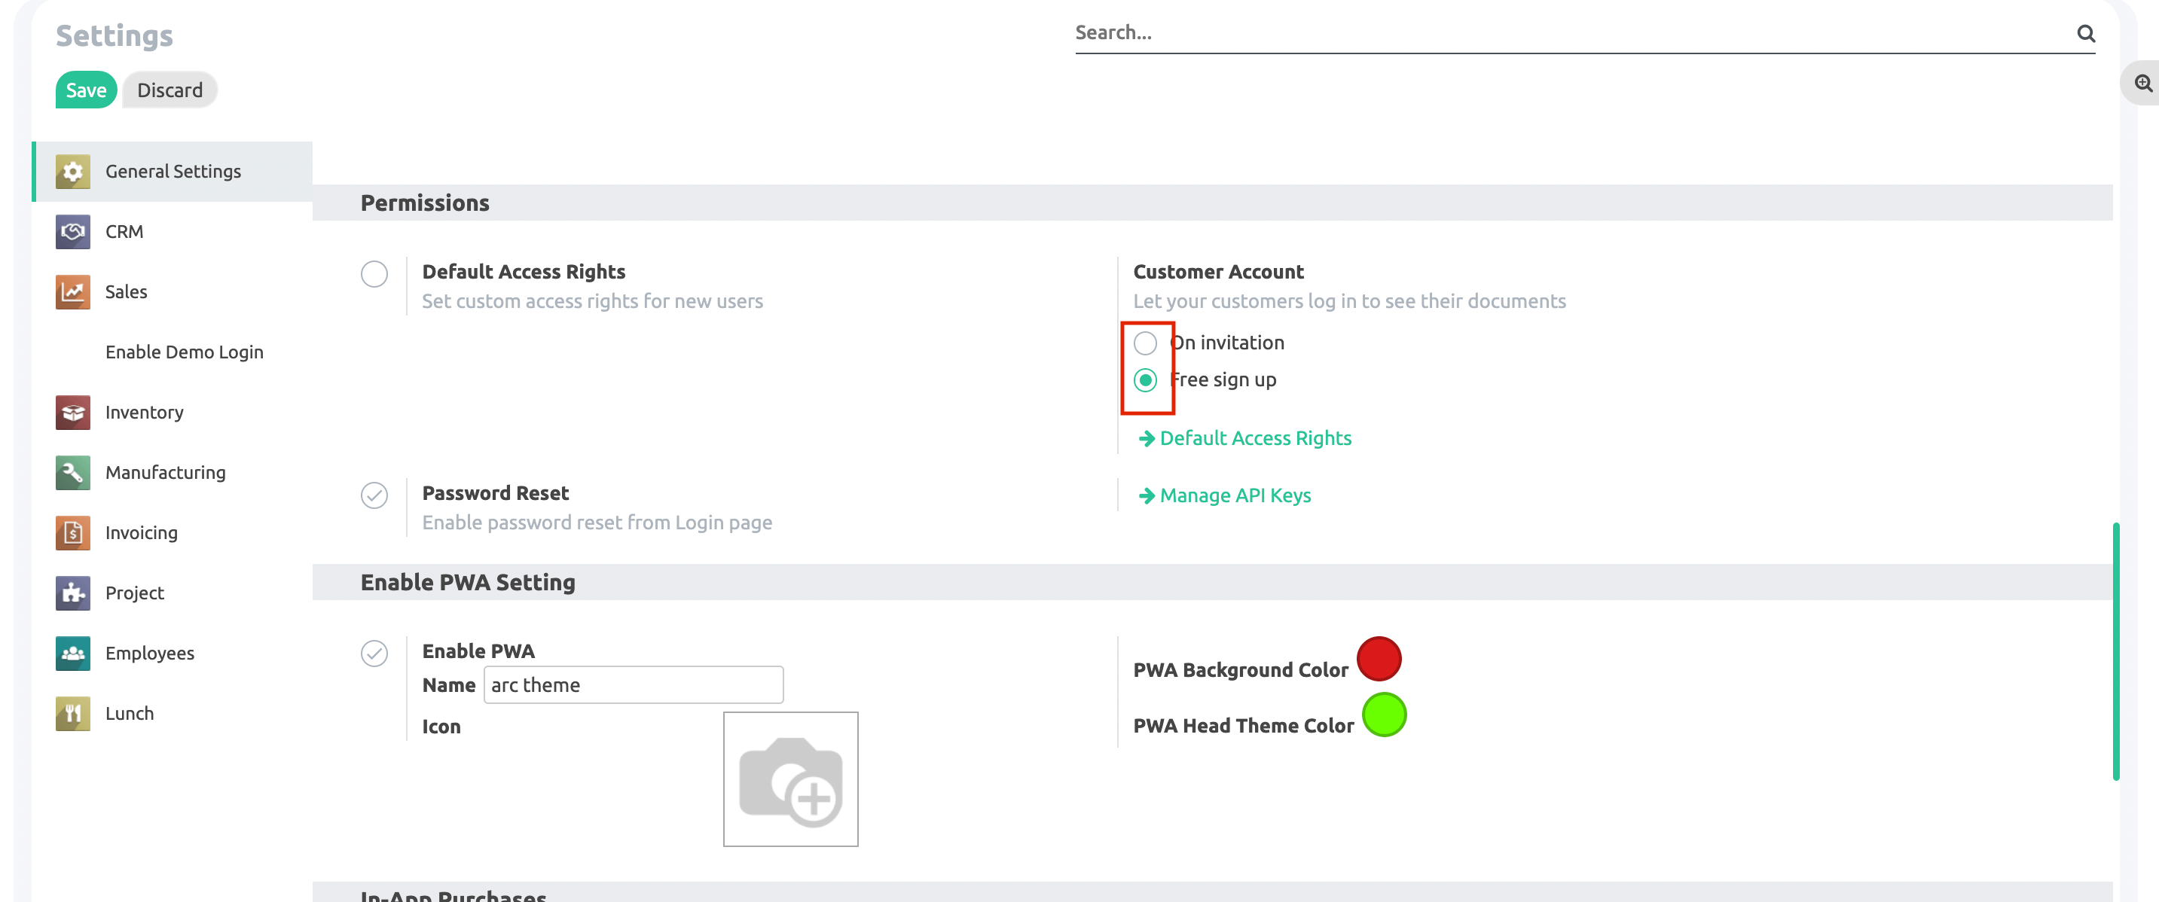
Task: Toggle the Enable PWA checkbox
Action: click(x=374, y=654)
